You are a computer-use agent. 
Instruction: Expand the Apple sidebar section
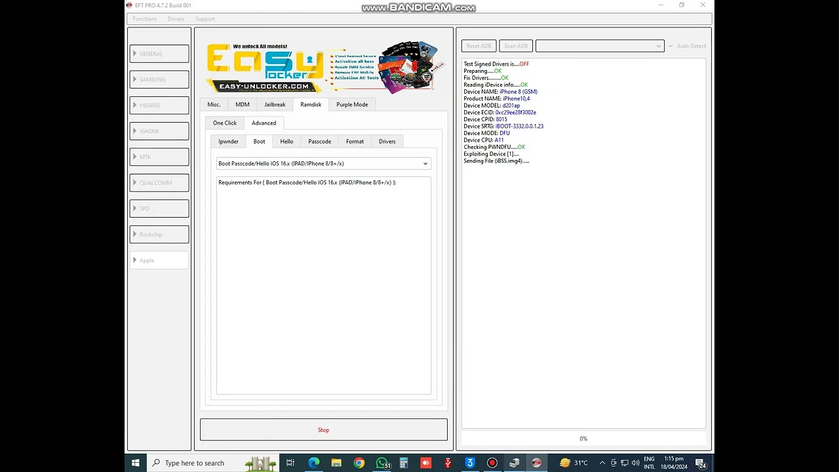pos(159,260)
